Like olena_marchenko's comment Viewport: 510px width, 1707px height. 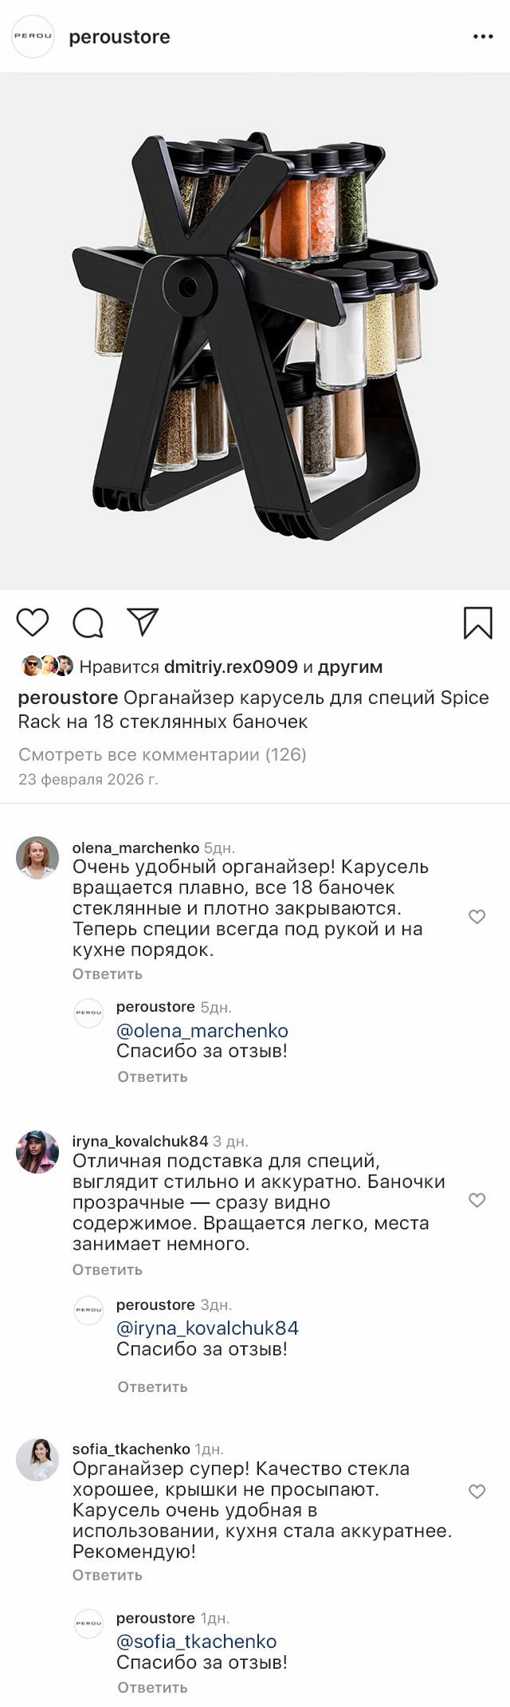[x=477, y=917]
